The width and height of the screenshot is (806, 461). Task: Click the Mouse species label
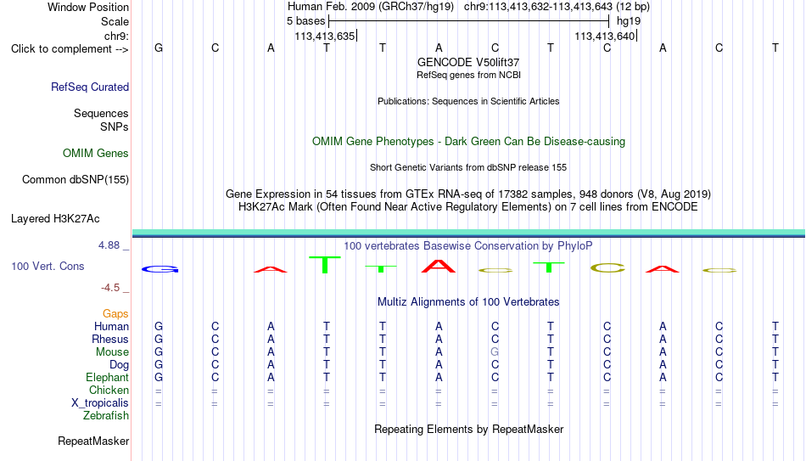[x=112, y=352]
